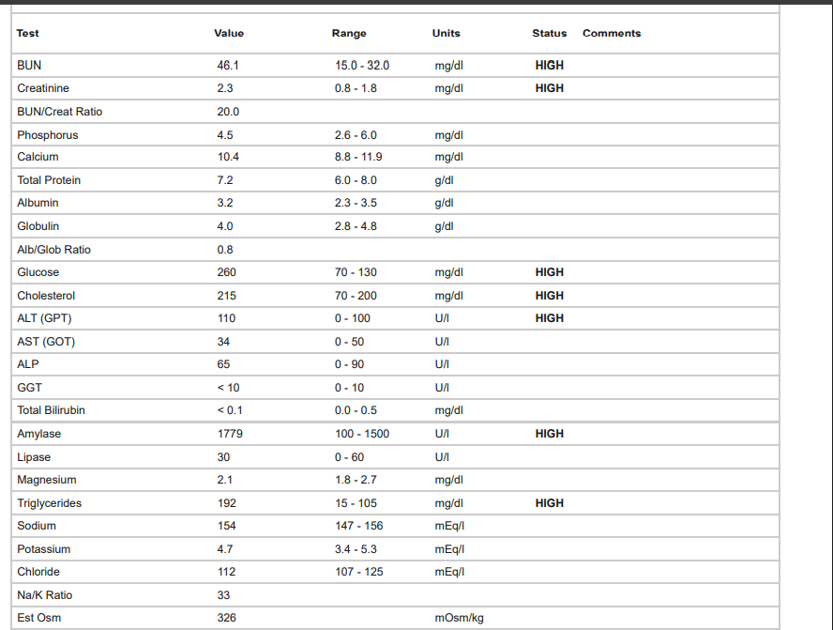Select the Sodium range 147 - 156
This screenshot has width=833, height=630.
[x=359, y=526]
